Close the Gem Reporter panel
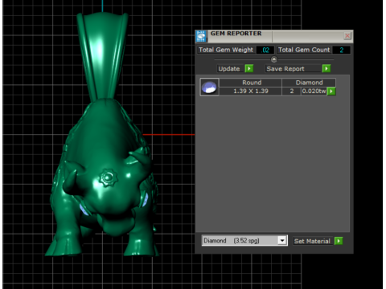The image size is (386, 289). 347,35
